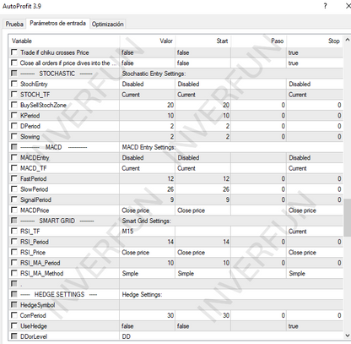The height and width of the screenshot is (344, 351).
Task: Select the SMART GRID section row label
Action: pos(57,221)
